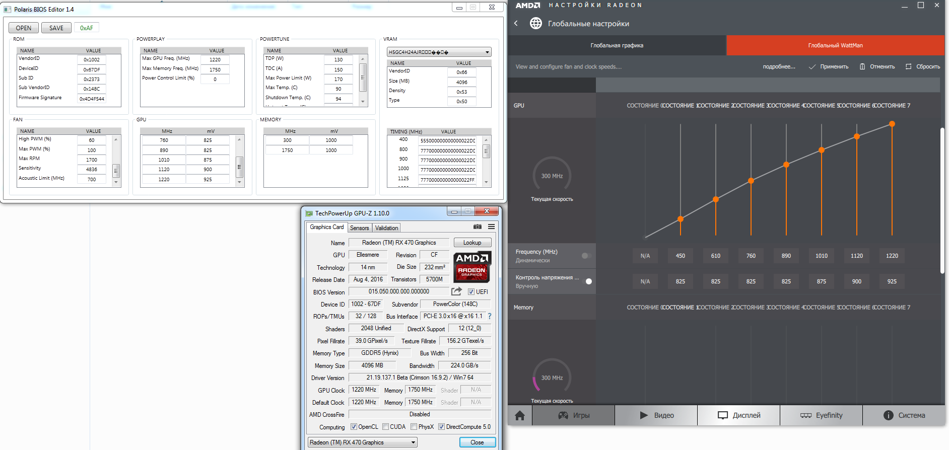
Task: Click the Bus Interface question mark
Action: [x=489, y=316]
